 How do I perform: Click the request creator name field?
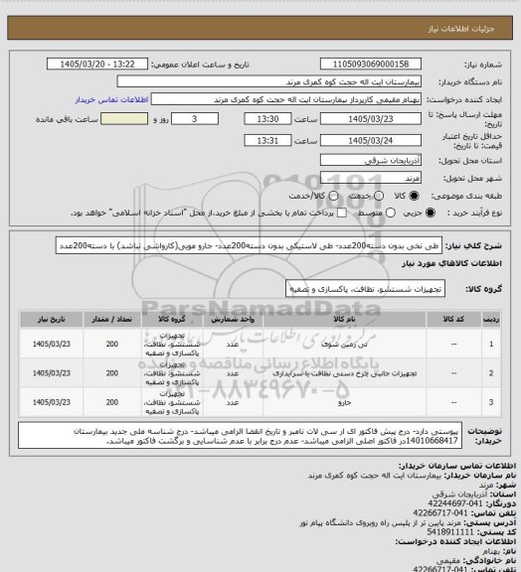(x=286, y=99)
